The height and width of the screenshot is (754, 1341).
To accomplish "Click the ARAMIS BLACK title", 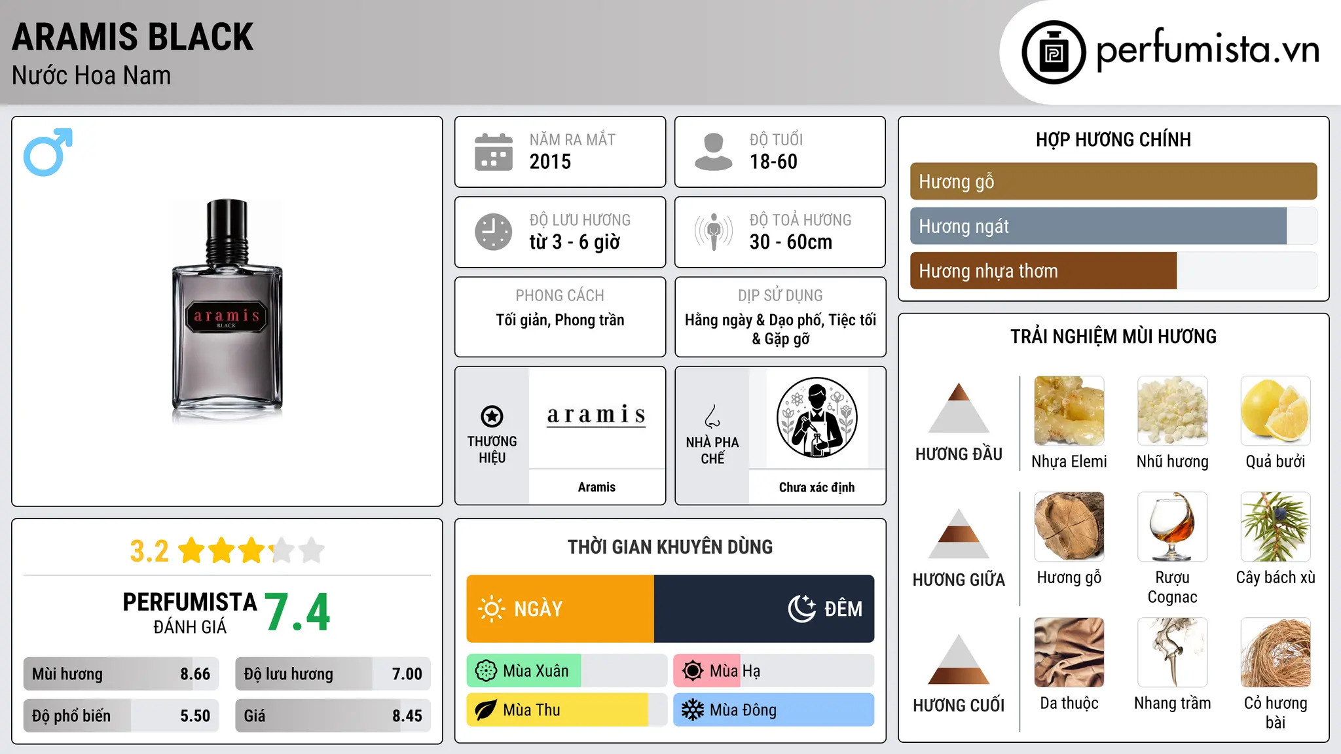I will [133, 37].
